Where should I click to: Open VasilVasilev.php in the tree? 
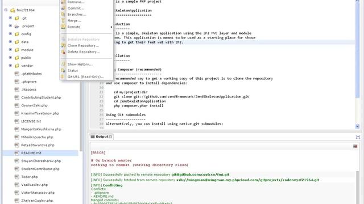pos(35,185)
